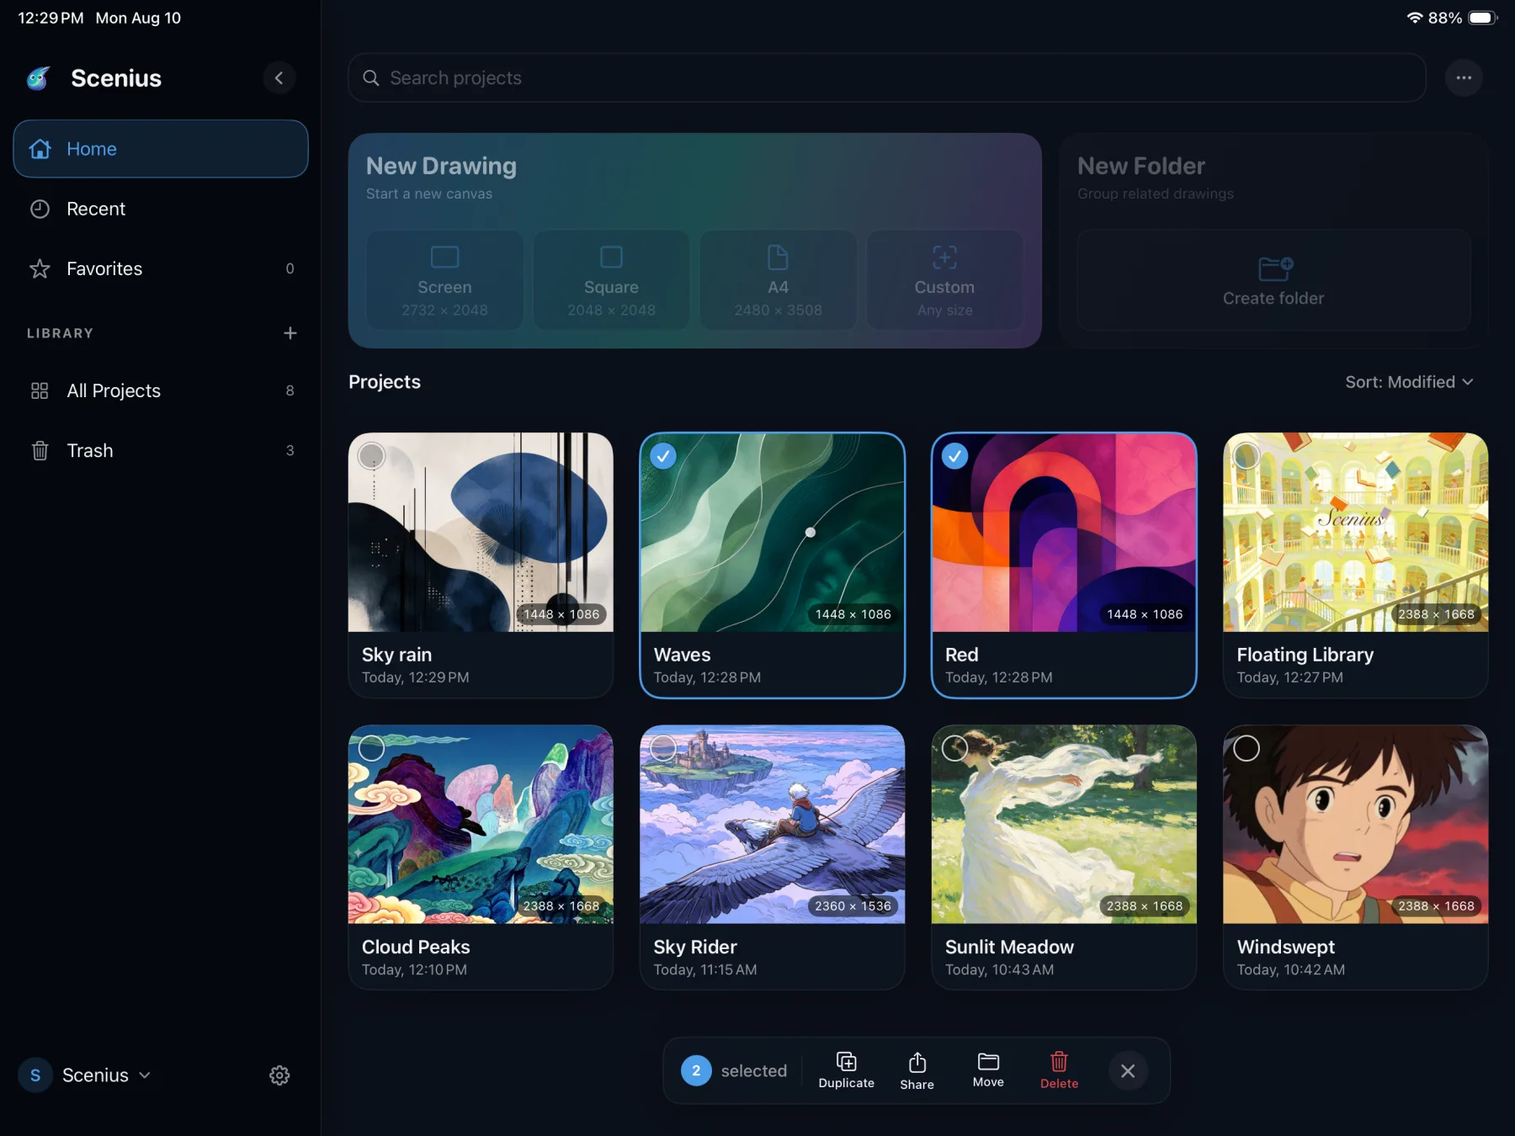This screenshot has width=1515, height=1136.
Task: Click the 12:29 PM clock text
Action: pyautogui.click(x=50, y=18)
